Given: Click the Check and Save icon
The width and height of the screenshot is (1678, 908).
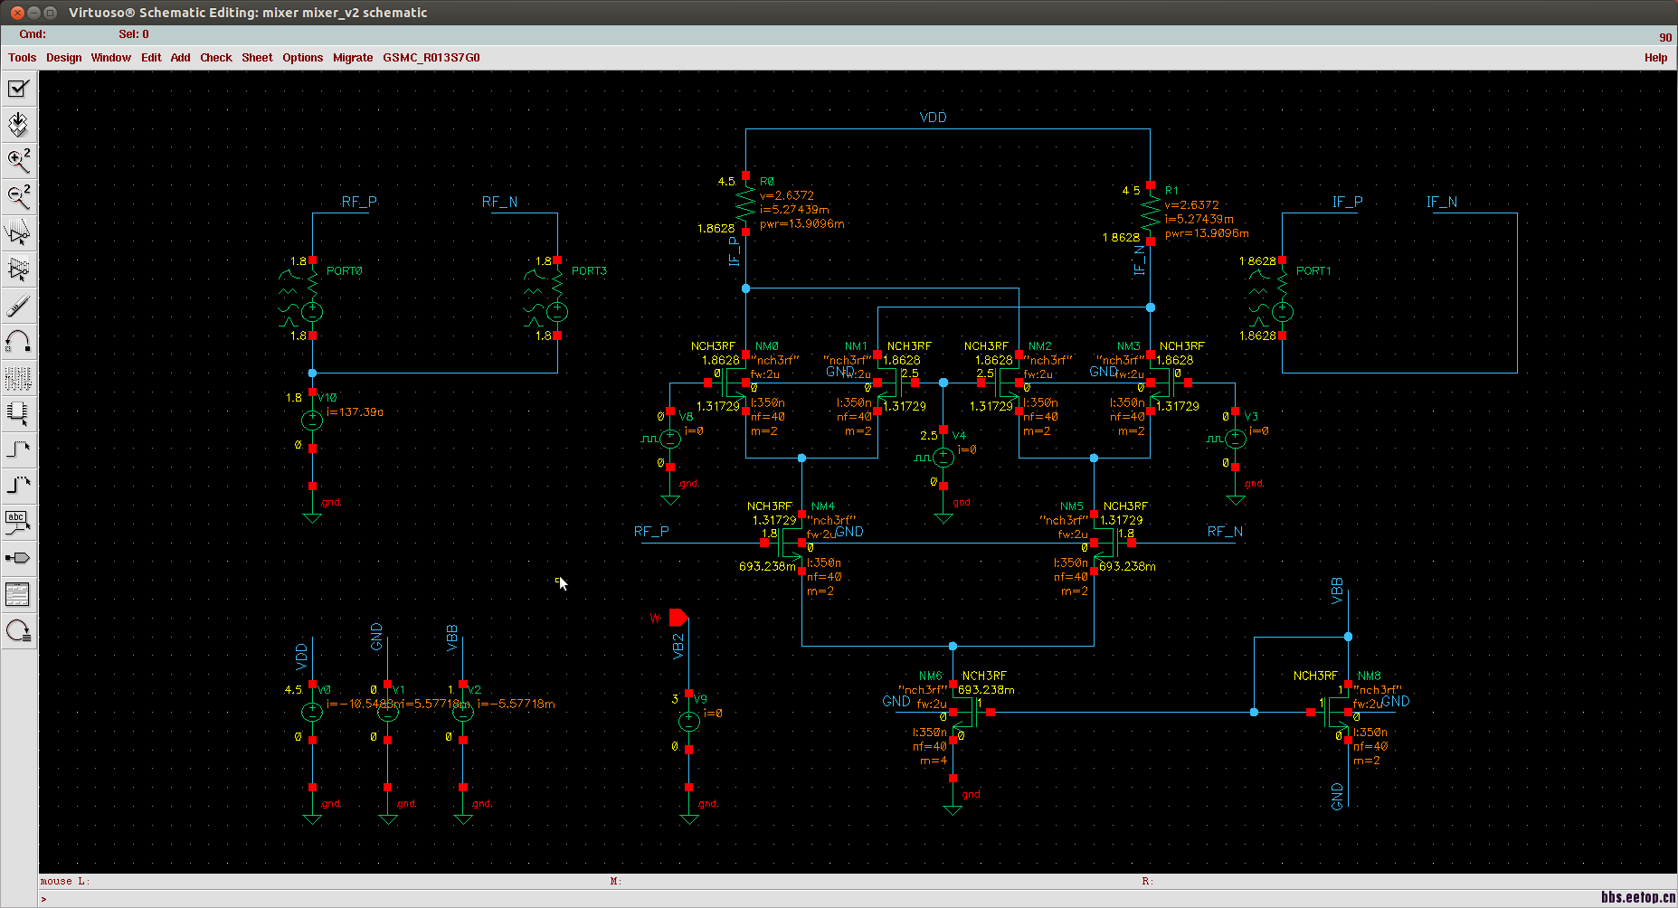Looking at the screenshot, I should [x=18, y=89].
